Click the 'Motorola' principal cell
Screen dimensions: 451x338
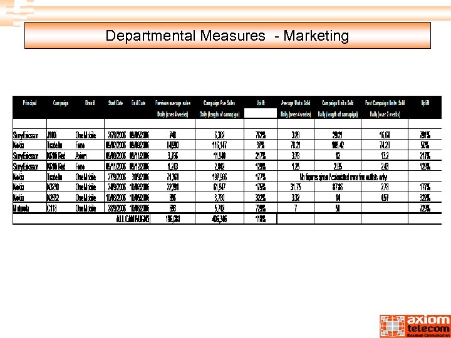[21, 208]
